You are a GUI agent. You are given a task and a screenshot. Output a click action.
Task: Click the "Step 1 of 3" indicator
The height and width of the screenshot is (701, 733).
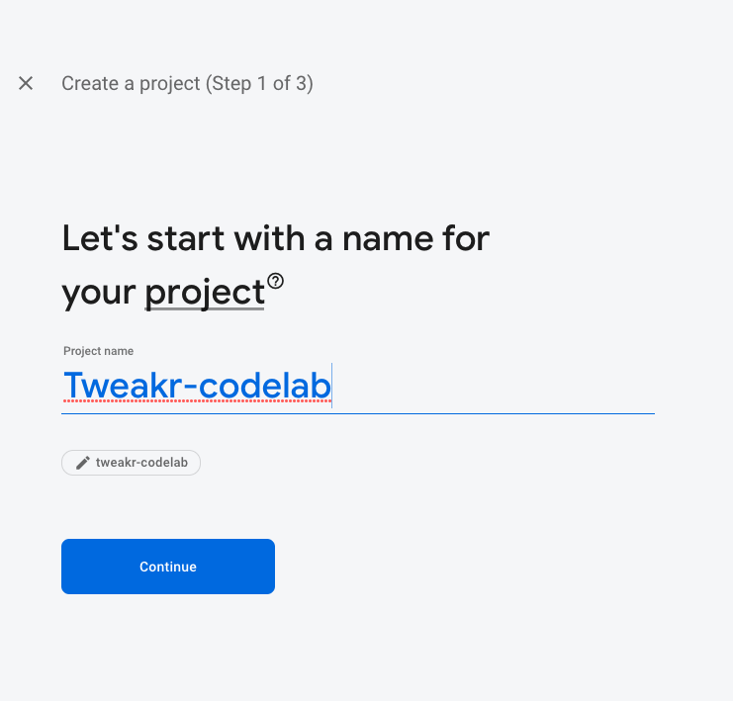259,84
